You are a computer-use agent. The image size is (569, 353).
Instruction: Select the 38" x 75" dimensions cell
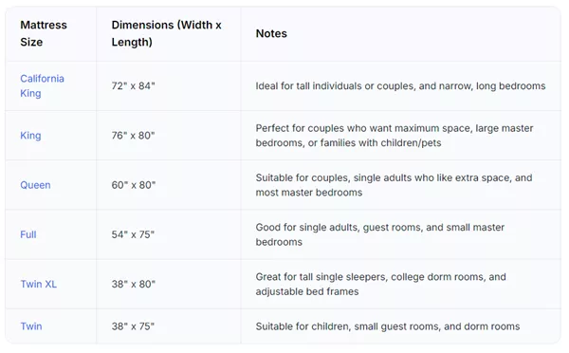133,326
